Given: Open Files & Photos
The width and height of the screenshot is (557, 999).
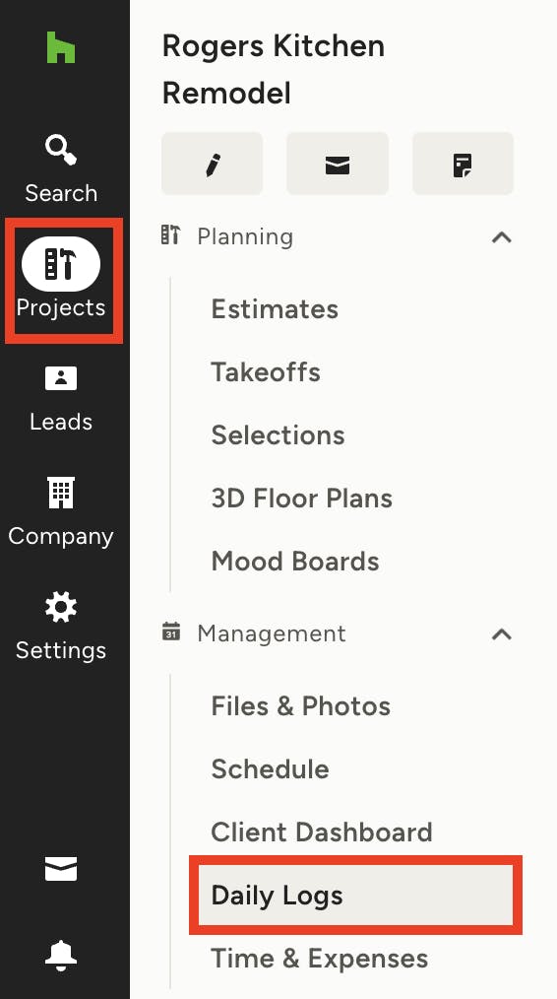Looking at the screenshot, I should tap(300, 706).
